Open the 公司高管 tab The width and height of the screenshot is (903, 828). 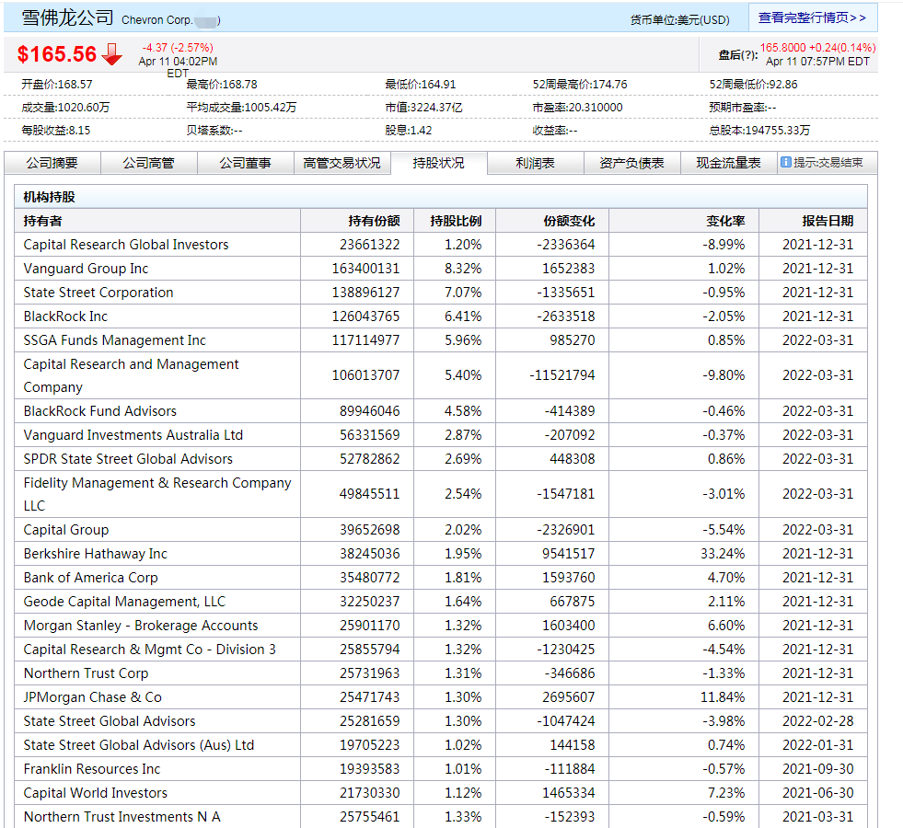148,163
